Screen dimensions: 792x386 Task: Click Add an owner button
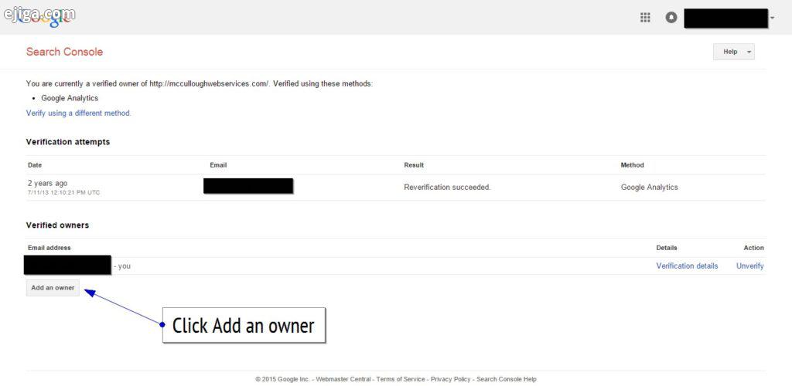point(53,288)
